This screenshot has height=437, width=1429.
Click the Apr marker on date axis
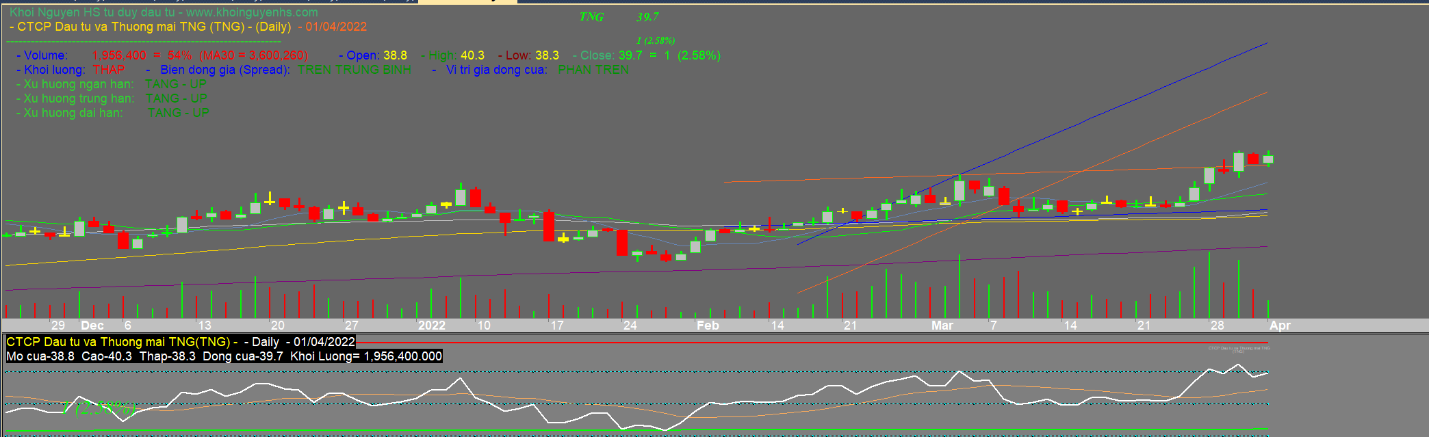point(1280,326)
